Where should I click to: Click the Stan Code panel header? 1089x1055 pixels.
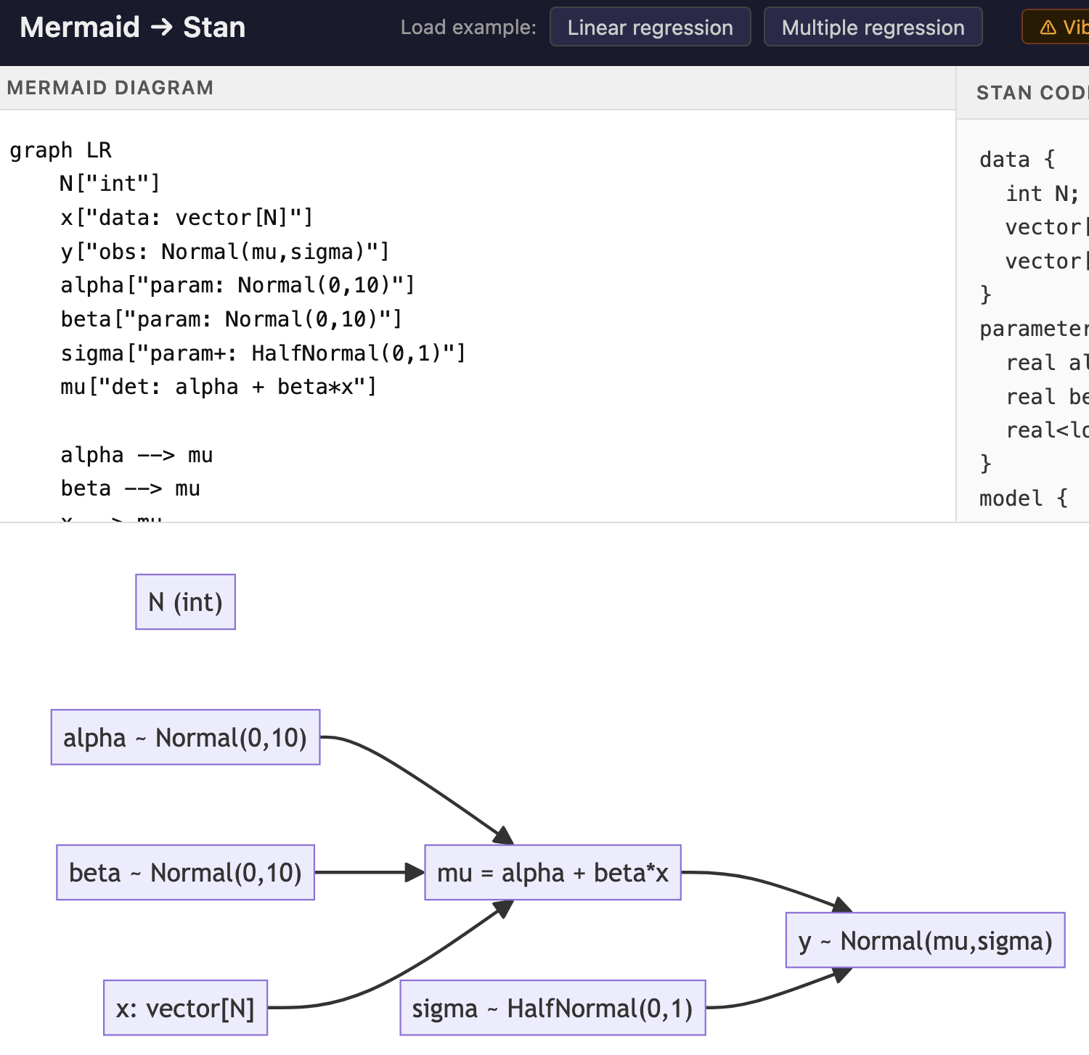click(x=1031, y=93)
